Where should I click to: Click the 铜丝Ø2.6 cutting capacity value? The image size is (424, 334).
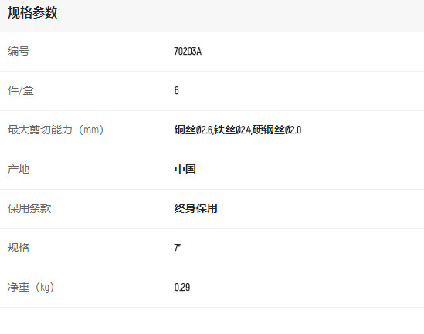[x=194, y=130]
